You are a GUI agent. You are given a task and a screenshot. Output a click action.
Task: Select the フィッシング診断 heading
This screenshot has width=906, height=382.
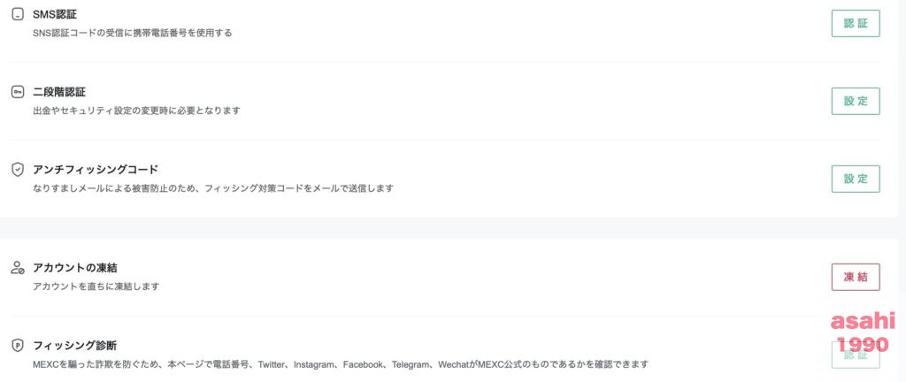pyautogui.click(x=74, y=346)
